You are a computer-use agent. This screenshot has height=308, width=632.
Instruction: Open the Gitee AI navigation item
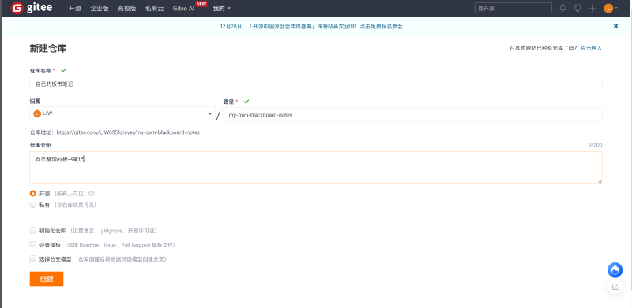(184, 8)
